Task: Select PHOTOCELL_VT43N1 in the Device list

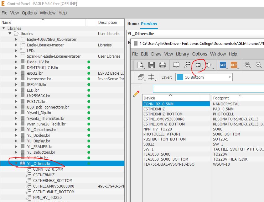Action: coord(176,134)
